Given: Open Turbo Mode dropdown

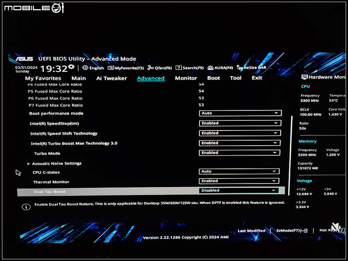Looking at the screenshot, I should coord(240,153).
